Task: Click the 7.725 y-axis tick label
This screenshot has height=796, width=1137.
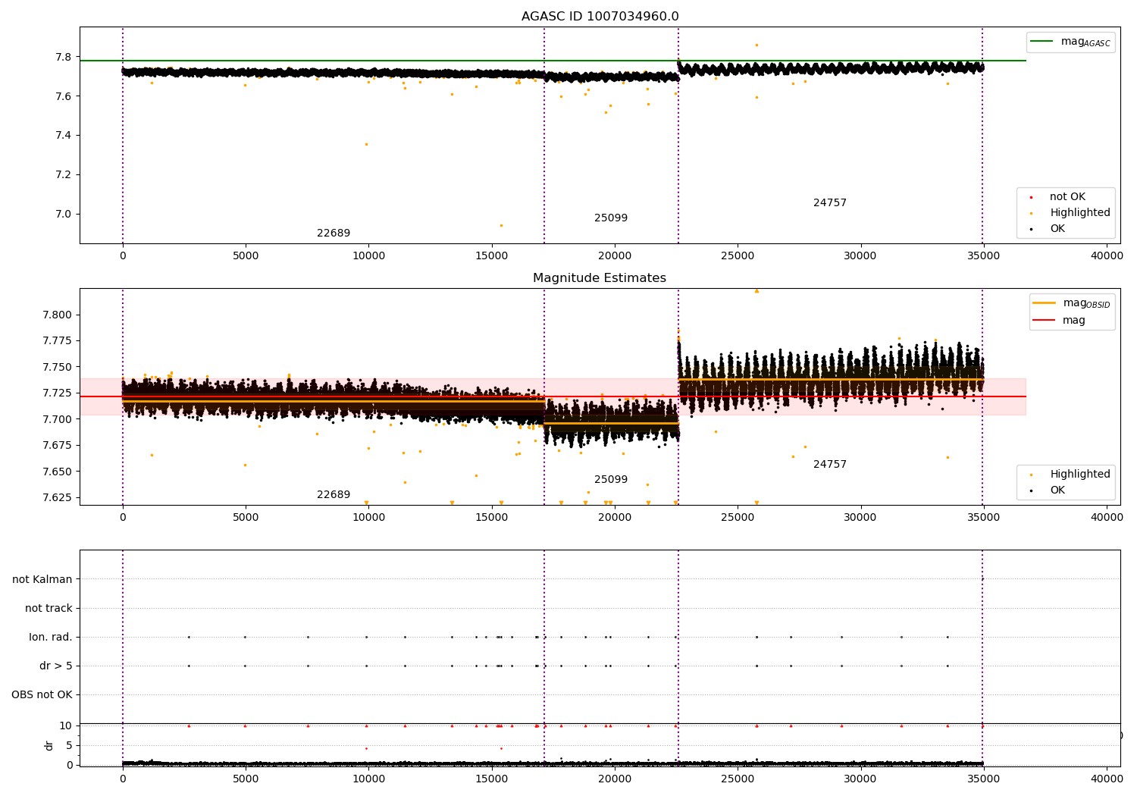Action: [x=58, y=393]
